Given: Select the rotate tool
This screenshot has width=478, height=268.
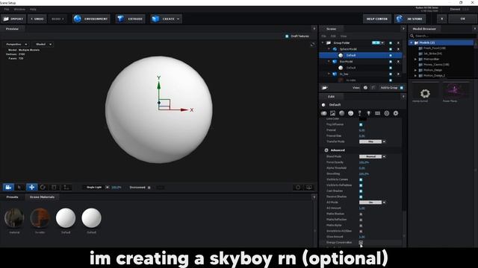Looking at the screenshot, I should point(43,188).
